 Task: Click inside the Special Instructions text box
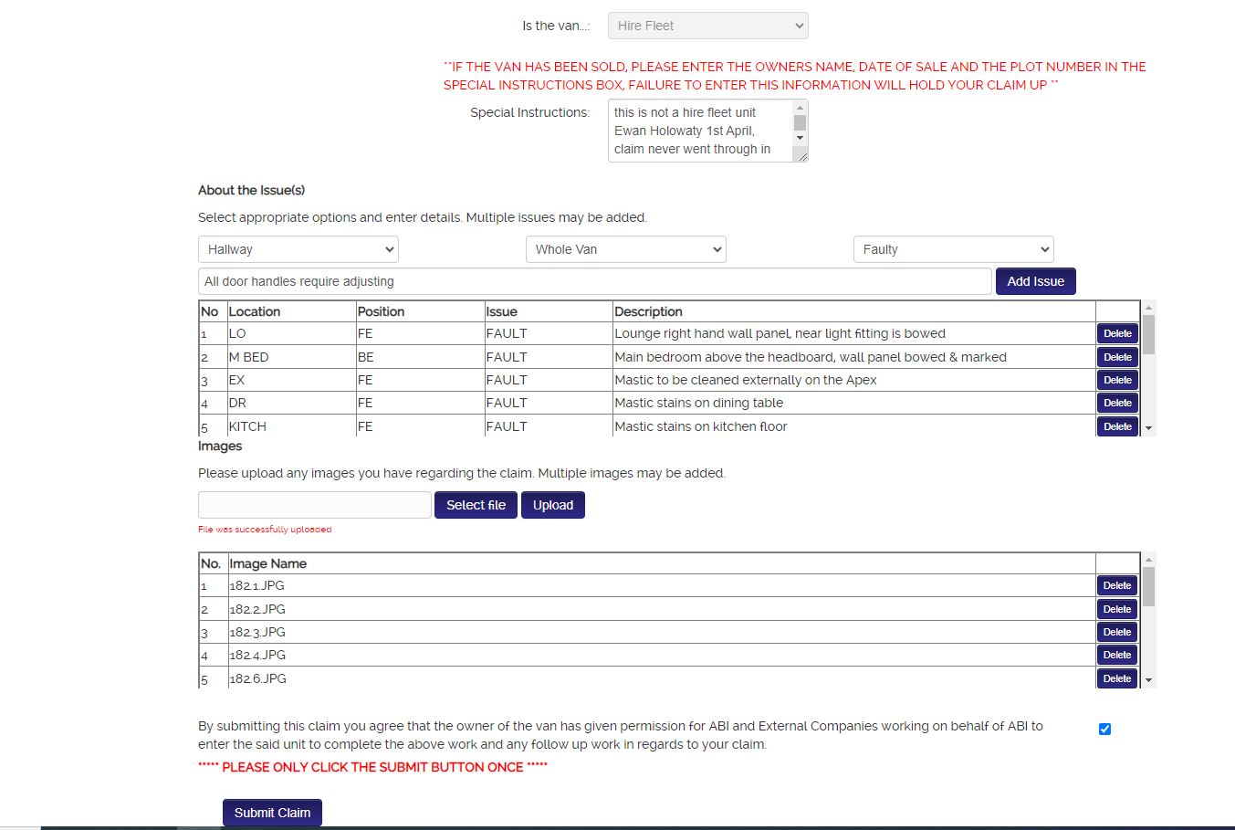tap(698, 131)
